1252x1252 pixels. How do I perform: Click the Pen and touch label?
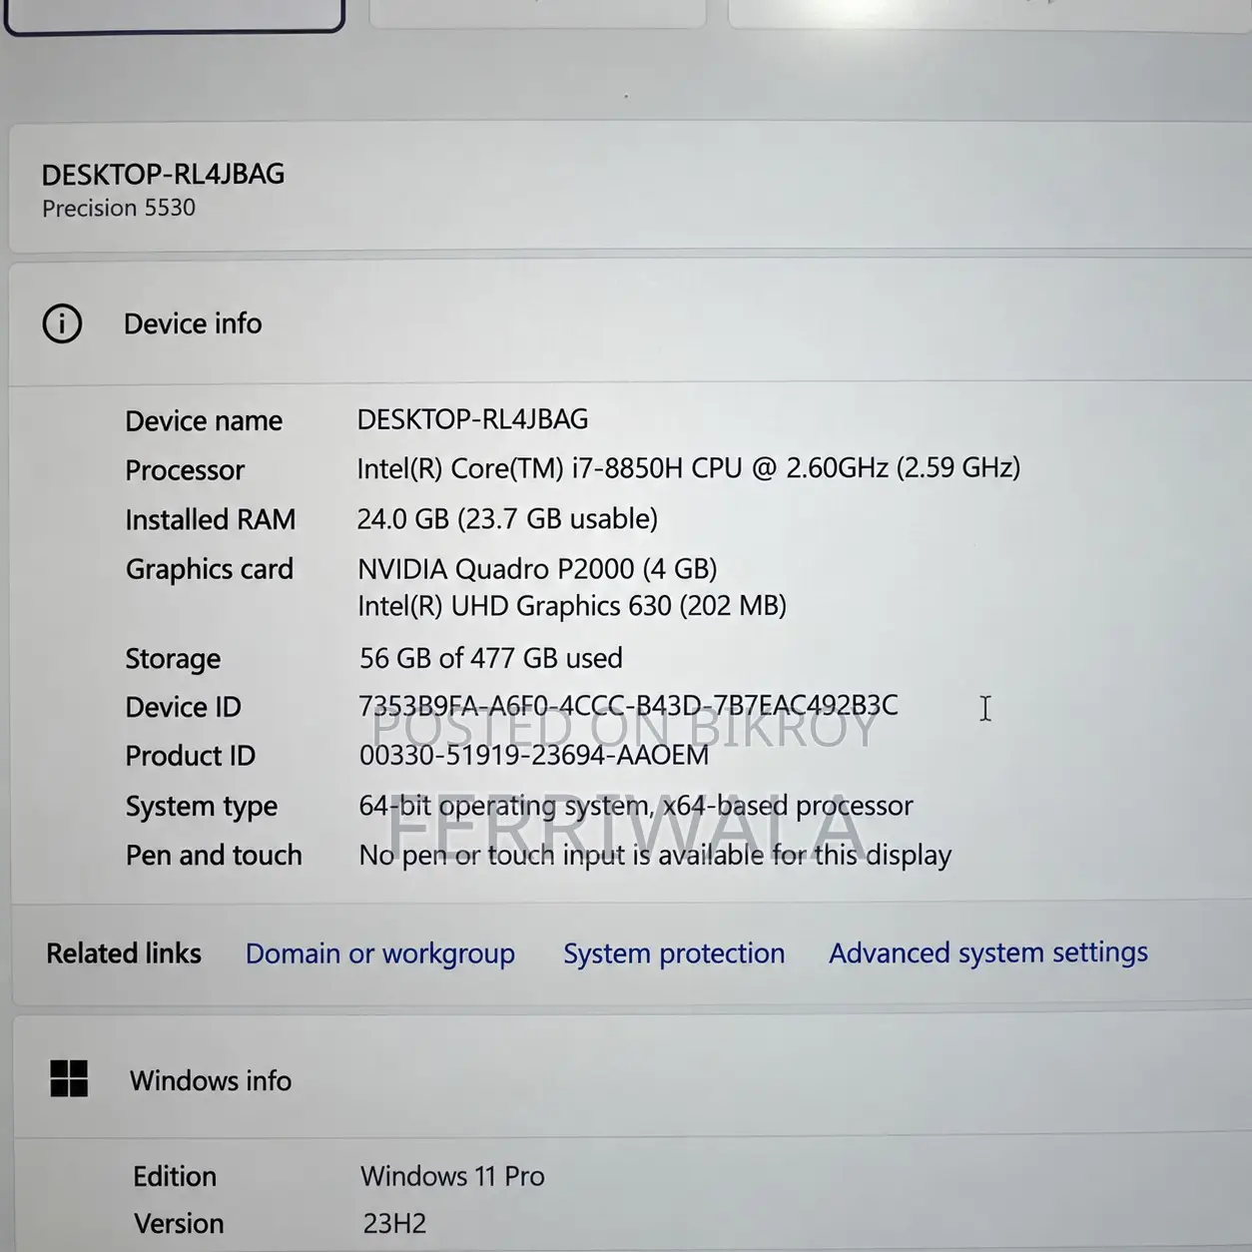(x=214, y=856)
